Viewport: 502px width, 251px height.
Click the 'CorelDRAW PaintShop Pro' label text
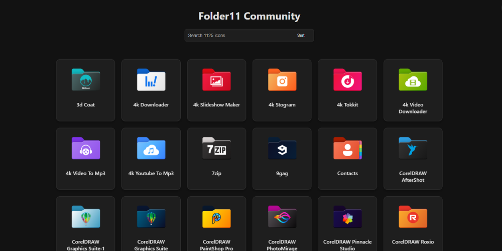(x=216, y=245)
